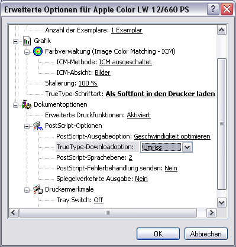The width and height of the screenshot is (236, 247).
Task: Select the ICM-Methode label
Action: tap(77, 62)
